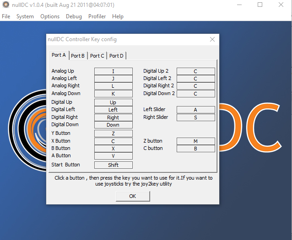Viewport: 292px width, 240px height.
Task: Rebind the Digital Right key button
Action: [113, 117]
